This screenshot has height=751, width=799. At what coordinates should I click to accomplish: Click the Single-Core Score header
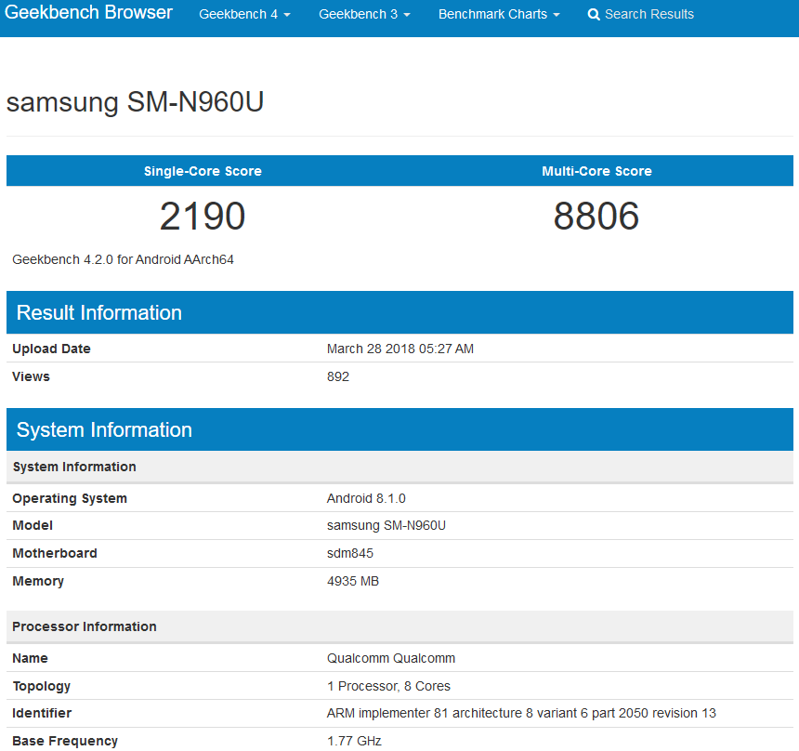(203, 171)
